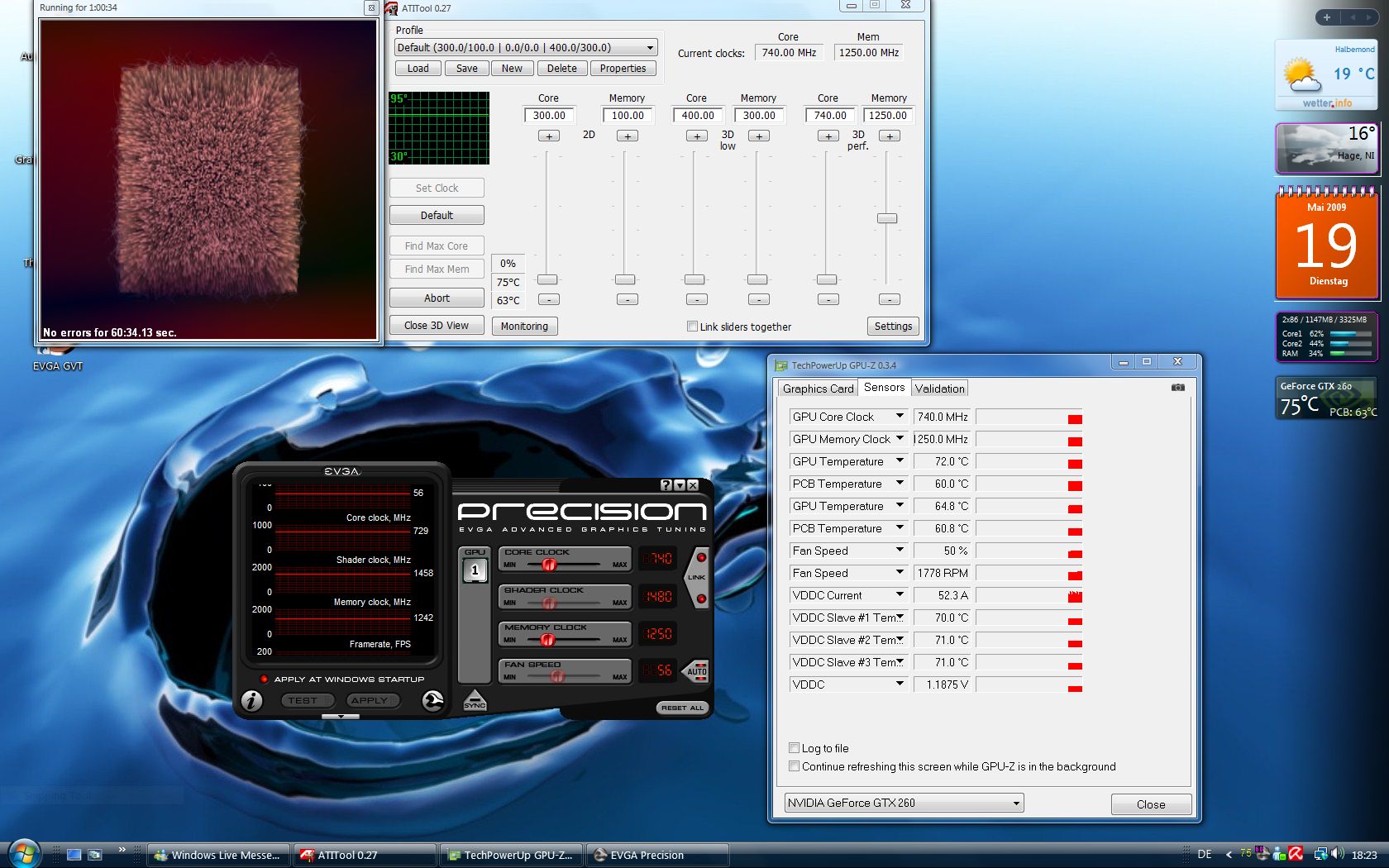This screenshot has height=868, width=1389.
Task: Increase 3D perf Memory clock with plus
Action: (890, 136)
